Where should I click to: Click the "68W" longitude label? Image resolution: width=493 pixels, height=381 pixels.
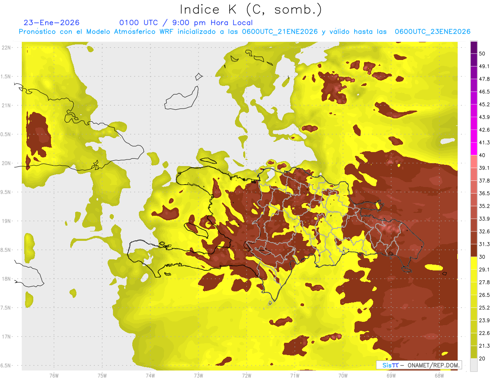click(439, 375)
